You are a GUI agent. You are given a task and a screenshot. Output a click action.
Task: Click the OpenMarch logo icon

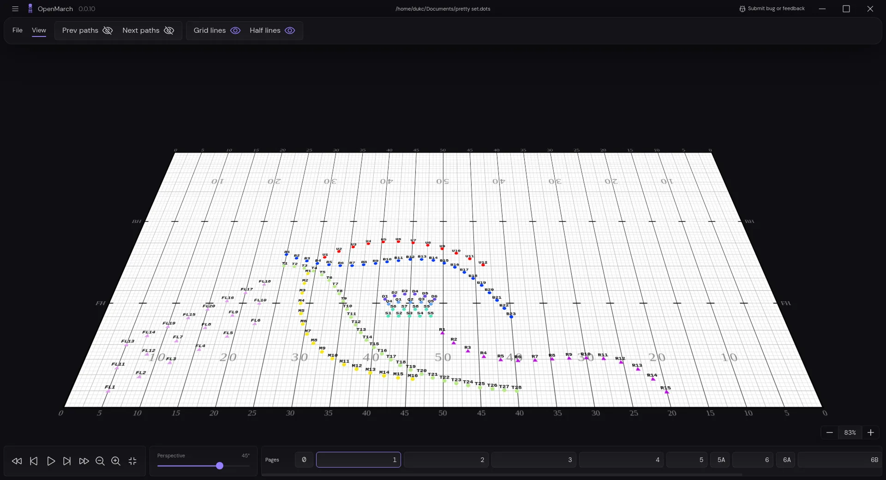[30, 9]
